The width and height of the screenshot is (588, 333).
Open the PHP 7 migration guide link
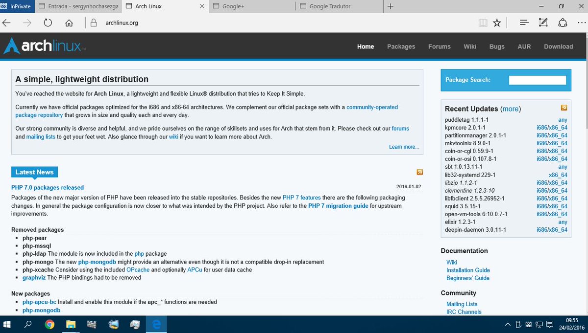pyautogui.click(x=338, y=206)
